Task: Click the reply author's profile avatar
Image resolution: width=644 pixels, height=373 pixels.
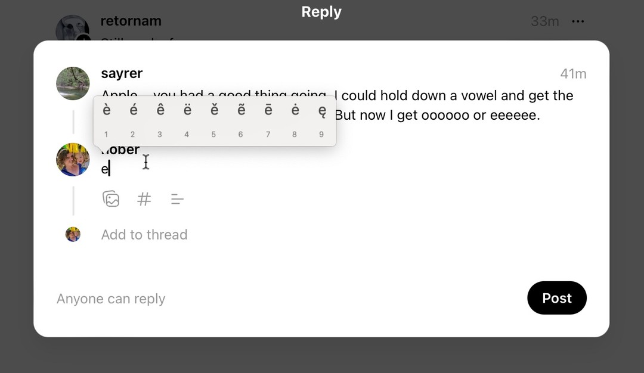Action: click(x=73, y=160)
